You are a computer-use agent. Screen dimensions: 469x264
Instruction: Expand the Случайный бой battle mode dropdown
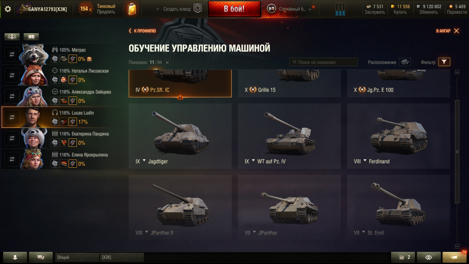click(x=310, y=9)
